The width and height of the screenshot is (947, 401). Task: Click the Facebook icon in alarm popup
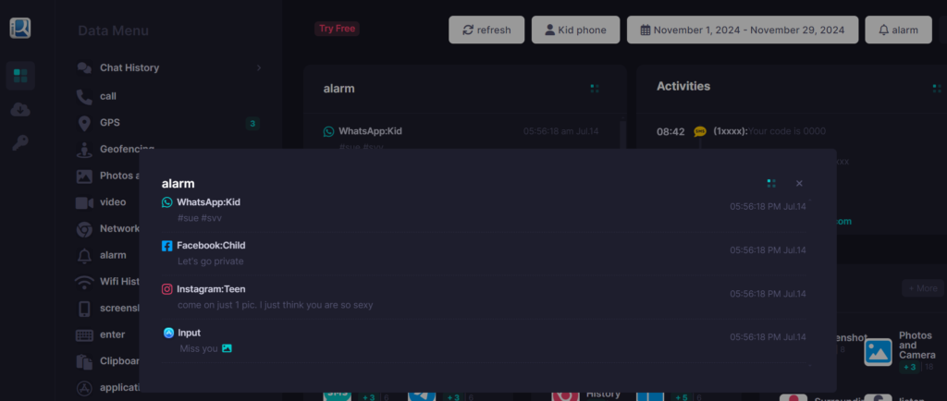point(167,246)
